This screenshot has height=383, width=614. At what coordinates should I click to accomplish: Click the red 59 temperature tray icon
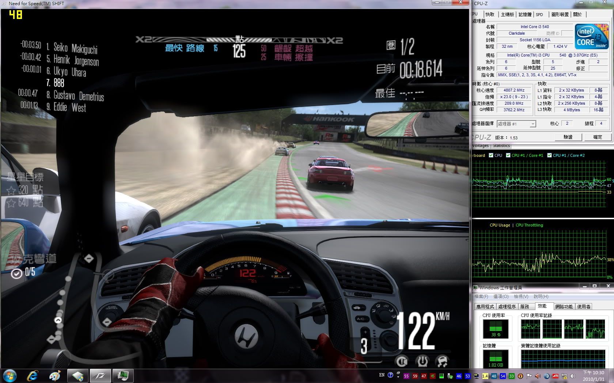pos(415,376)
